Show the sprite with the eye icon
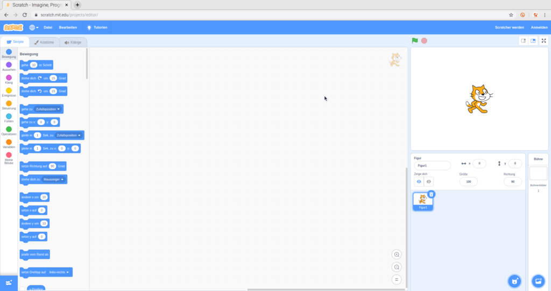 point(419,181)
